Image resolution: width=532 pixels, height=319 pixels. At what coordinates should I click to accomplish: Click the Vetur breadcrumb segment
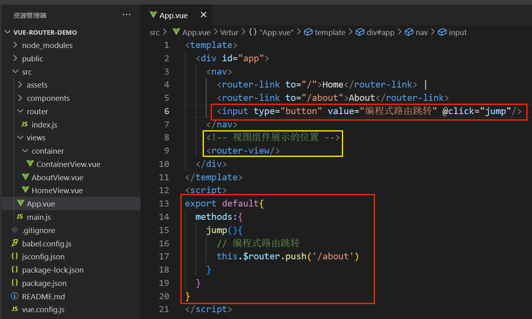229,32
